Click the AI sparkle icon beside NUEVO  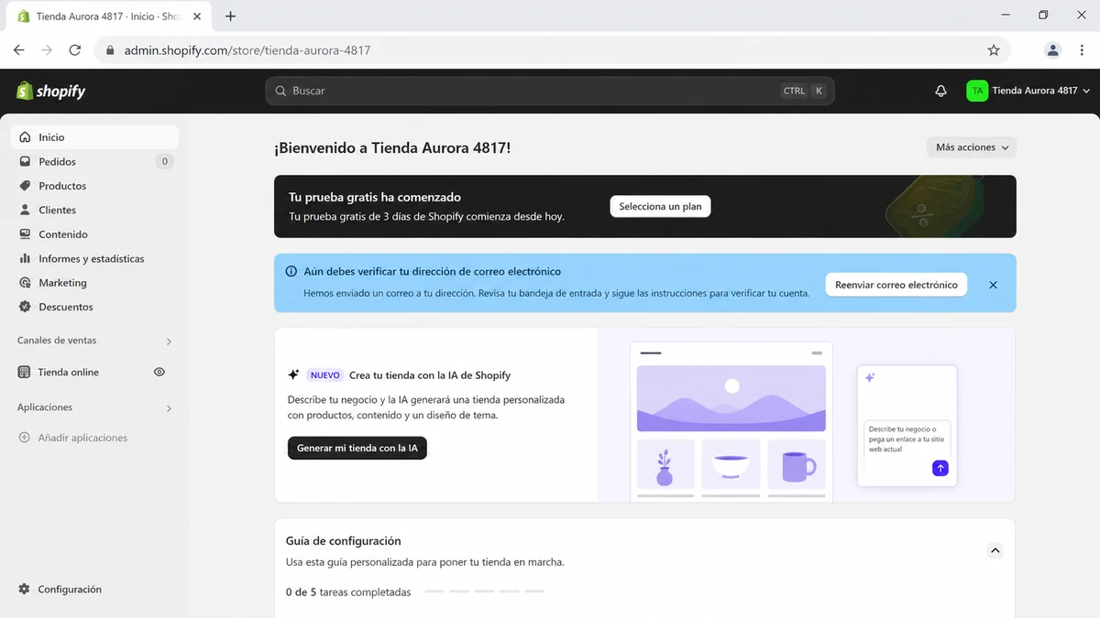(293, 374)
